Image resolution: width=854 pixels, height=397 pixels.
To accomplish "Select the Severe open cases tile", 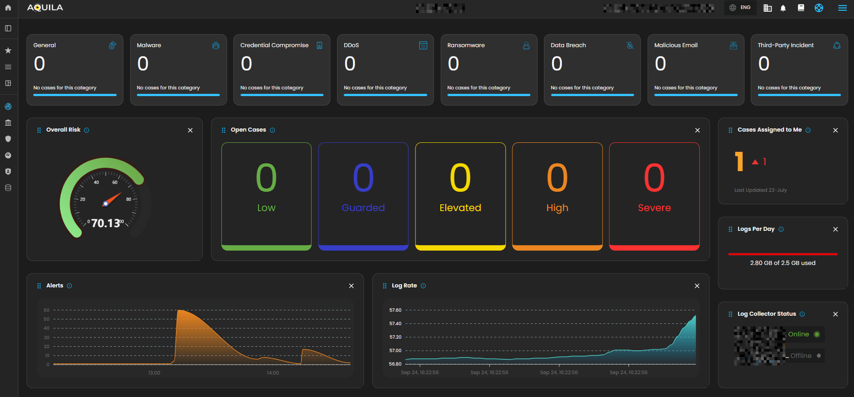I will pyautogui.click(x=654, y=196).
